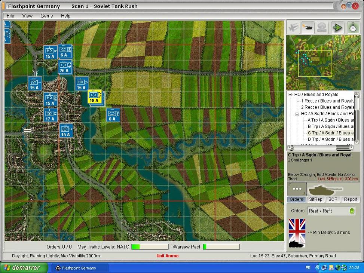This screenshot has height=273, width=364.
Task: Open the stopwatch time button
Action: pyautogui.click(x=353, y=27)
